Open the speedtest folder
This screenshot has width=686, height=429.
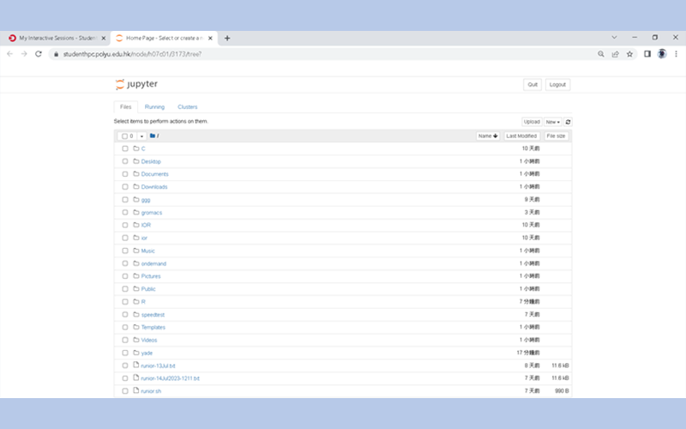(x=153, y=314)
